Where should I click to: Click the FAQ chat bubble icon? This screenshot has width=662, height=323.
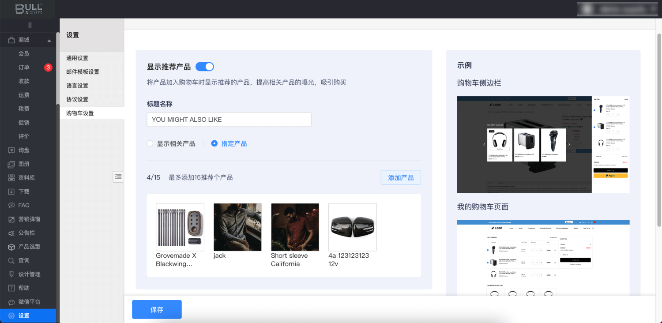11,205
